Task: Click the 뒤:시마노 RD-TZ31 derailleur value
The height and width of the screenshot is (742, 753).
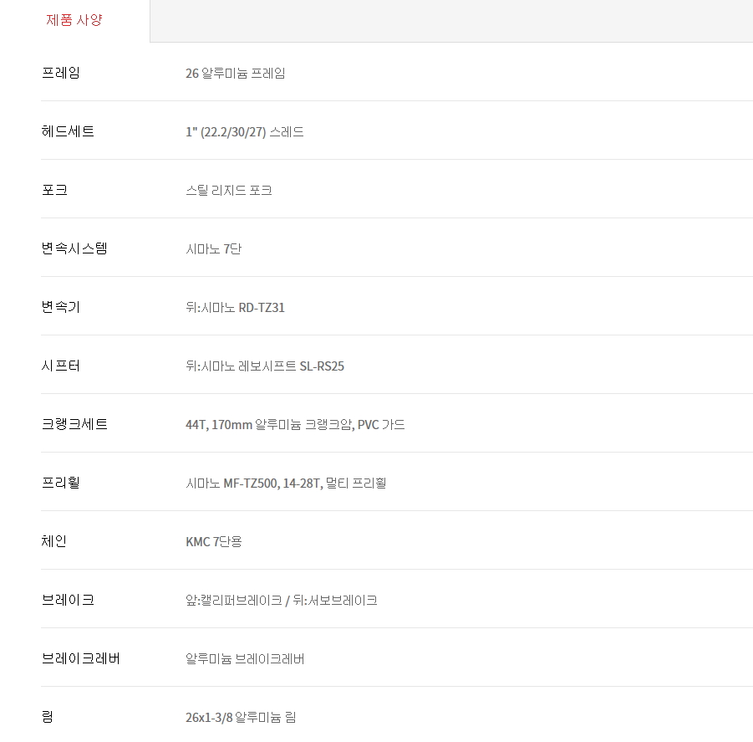Action: coord(235,308)
